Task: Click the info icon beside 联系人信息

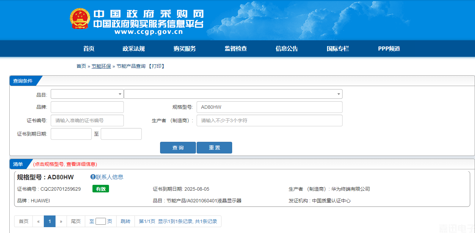Action: click(93, 177)
